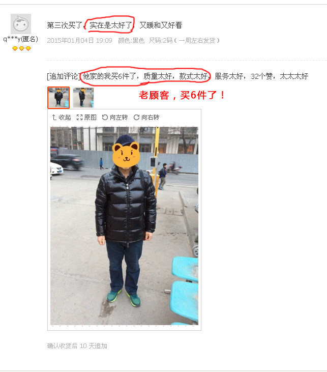This screenshot has height=372, width=327.
Task: Click review date 2015年01月04日 19:09
Action: pos(79,41)
